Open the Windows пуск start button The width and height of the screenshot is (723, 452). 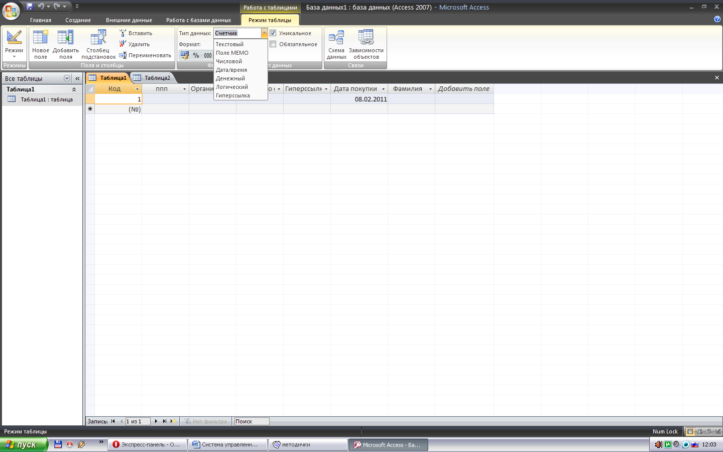[24, 444]
